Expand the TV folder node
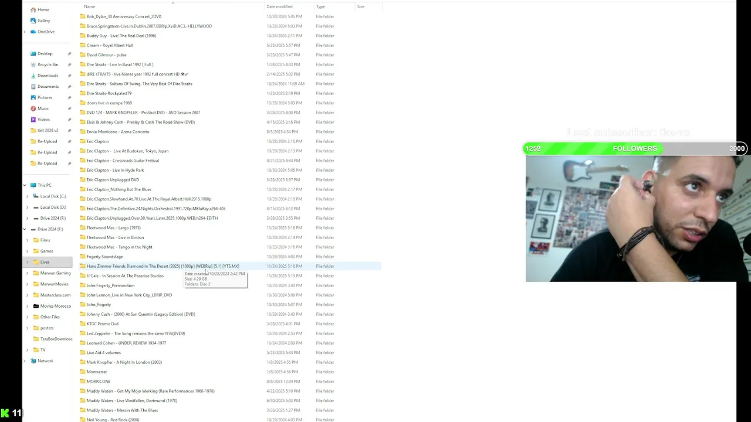This screenshot has width=751, height=422. tap(28, 350)
